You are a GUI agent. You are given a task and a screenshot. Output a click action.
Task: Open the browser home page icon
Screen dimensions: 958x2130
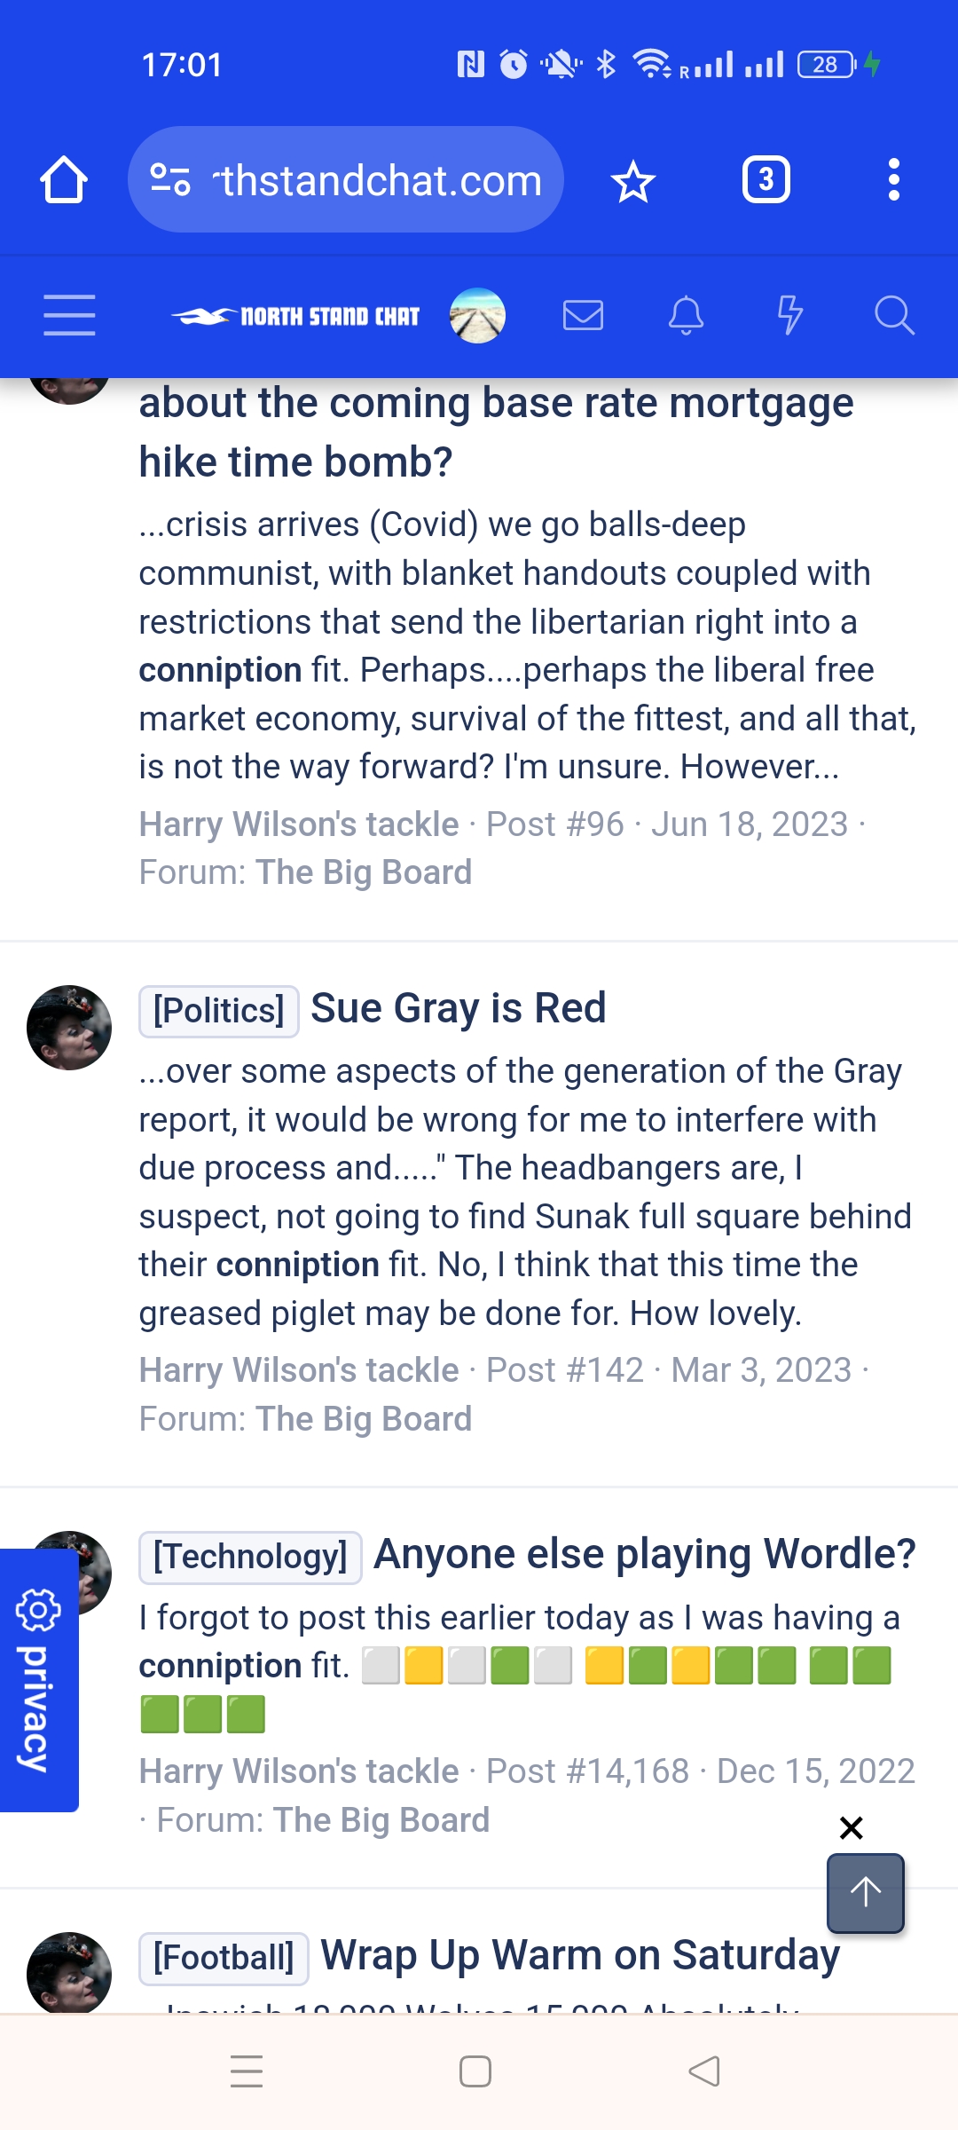point(64,180)
